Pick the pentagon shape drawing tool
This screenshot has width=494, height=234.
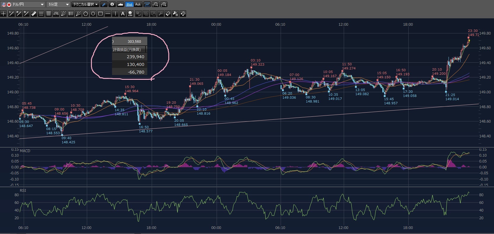[86, 14]
